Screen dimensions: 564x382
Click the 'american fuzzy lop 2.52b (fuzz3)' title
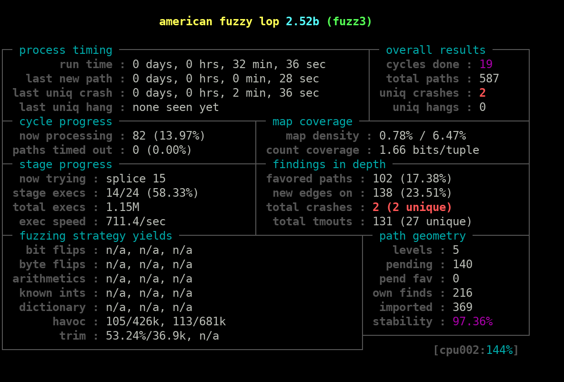[x=265, y=21]
